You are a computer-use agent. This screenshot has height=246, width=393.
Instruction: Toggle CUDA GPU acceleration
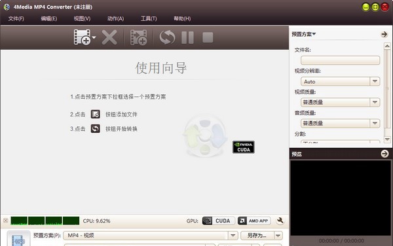(x=219, y=220)
